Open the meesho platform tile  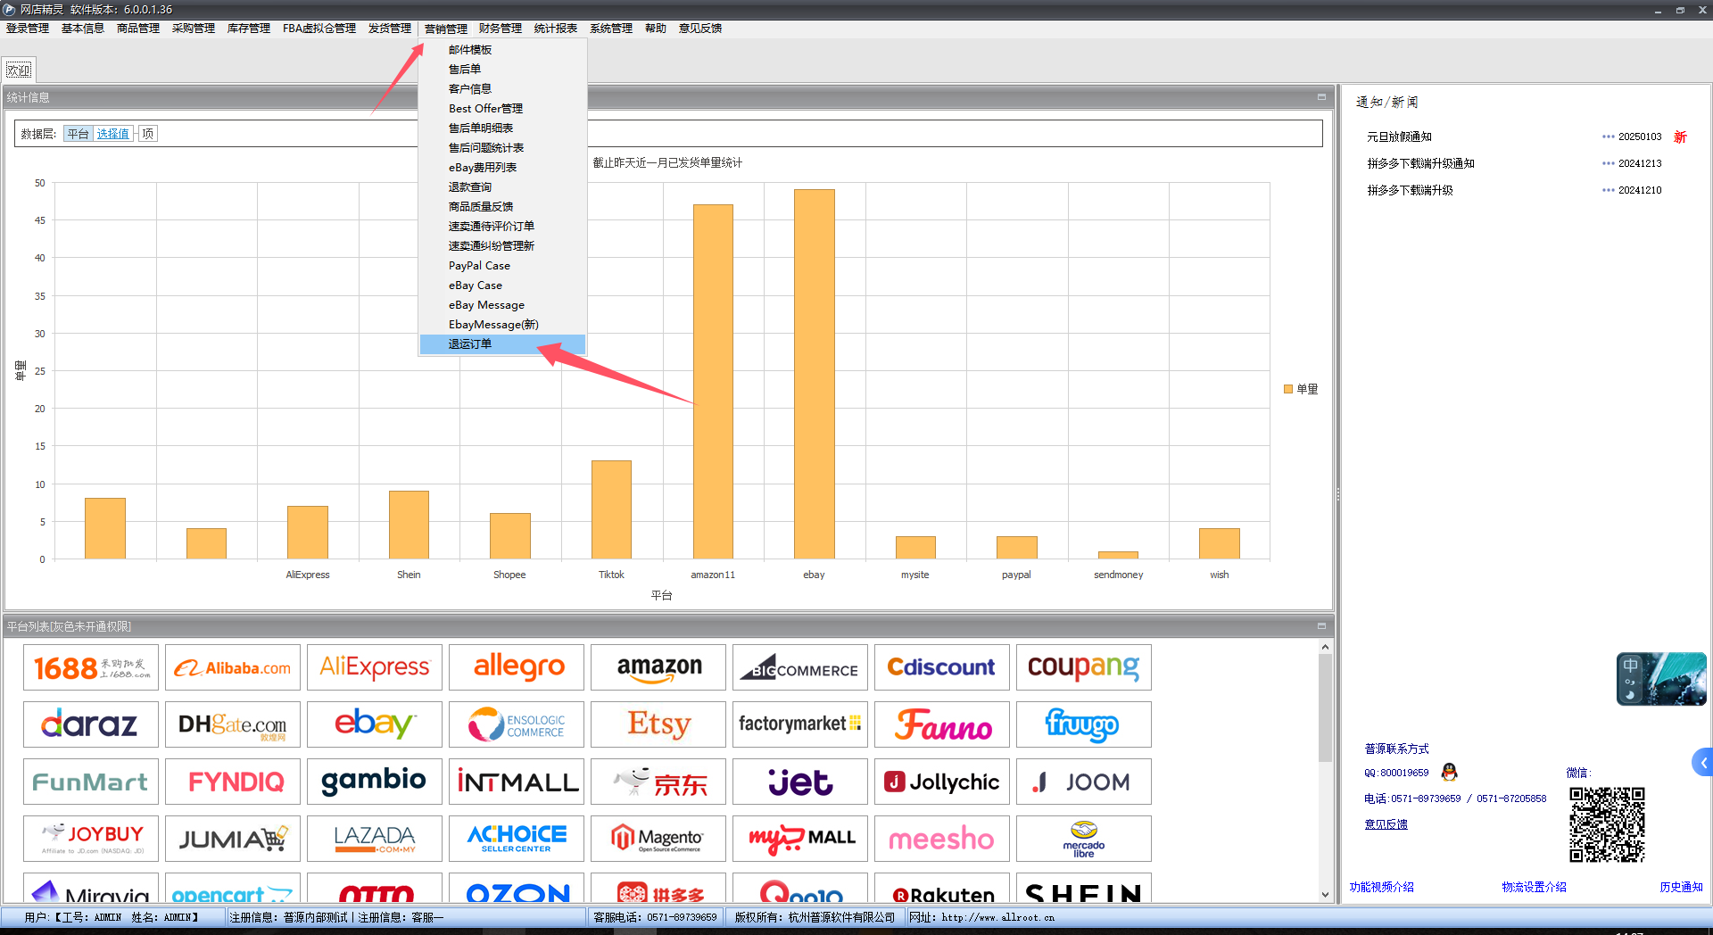click(942, 839)
